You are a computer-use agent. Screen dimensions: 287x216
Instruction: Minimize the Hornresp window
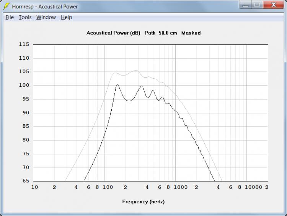pyautogui.click(x=245, y=5)
